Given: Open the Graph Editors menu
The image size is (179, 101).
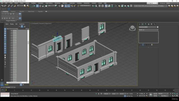Looking at the screenshot, I should [49, 3].
